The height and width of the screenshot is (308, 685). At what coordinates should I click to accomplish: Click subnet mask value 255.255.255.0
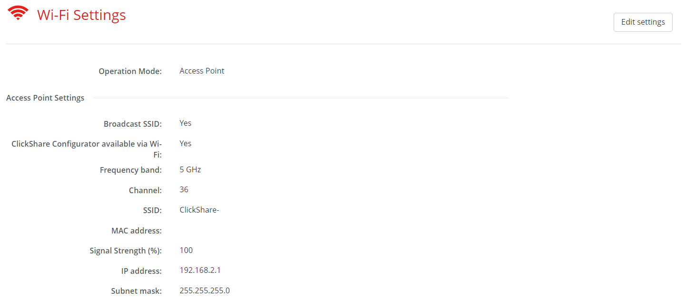click(x=205, y=290)
